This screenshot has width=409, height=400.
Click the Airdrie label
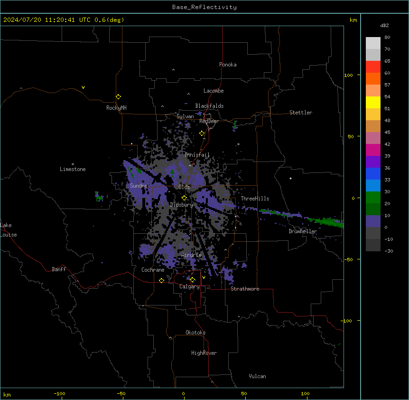(191, 255)
